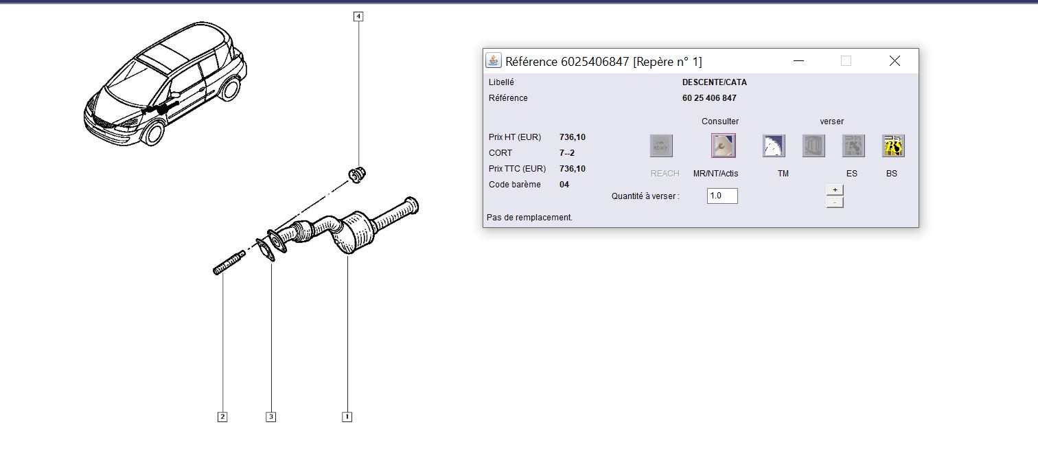Click the flange gasket part drawing

(x=266, y=250)
